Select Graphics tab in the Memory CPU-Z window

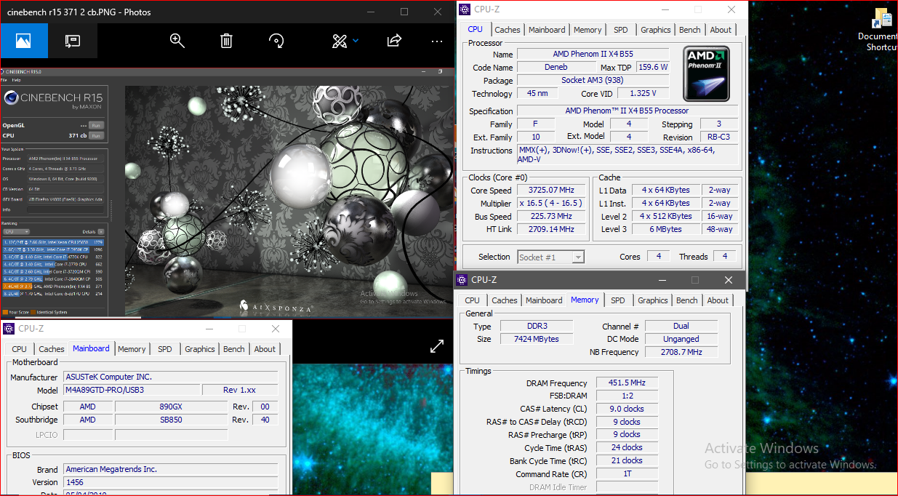(653, 300)
